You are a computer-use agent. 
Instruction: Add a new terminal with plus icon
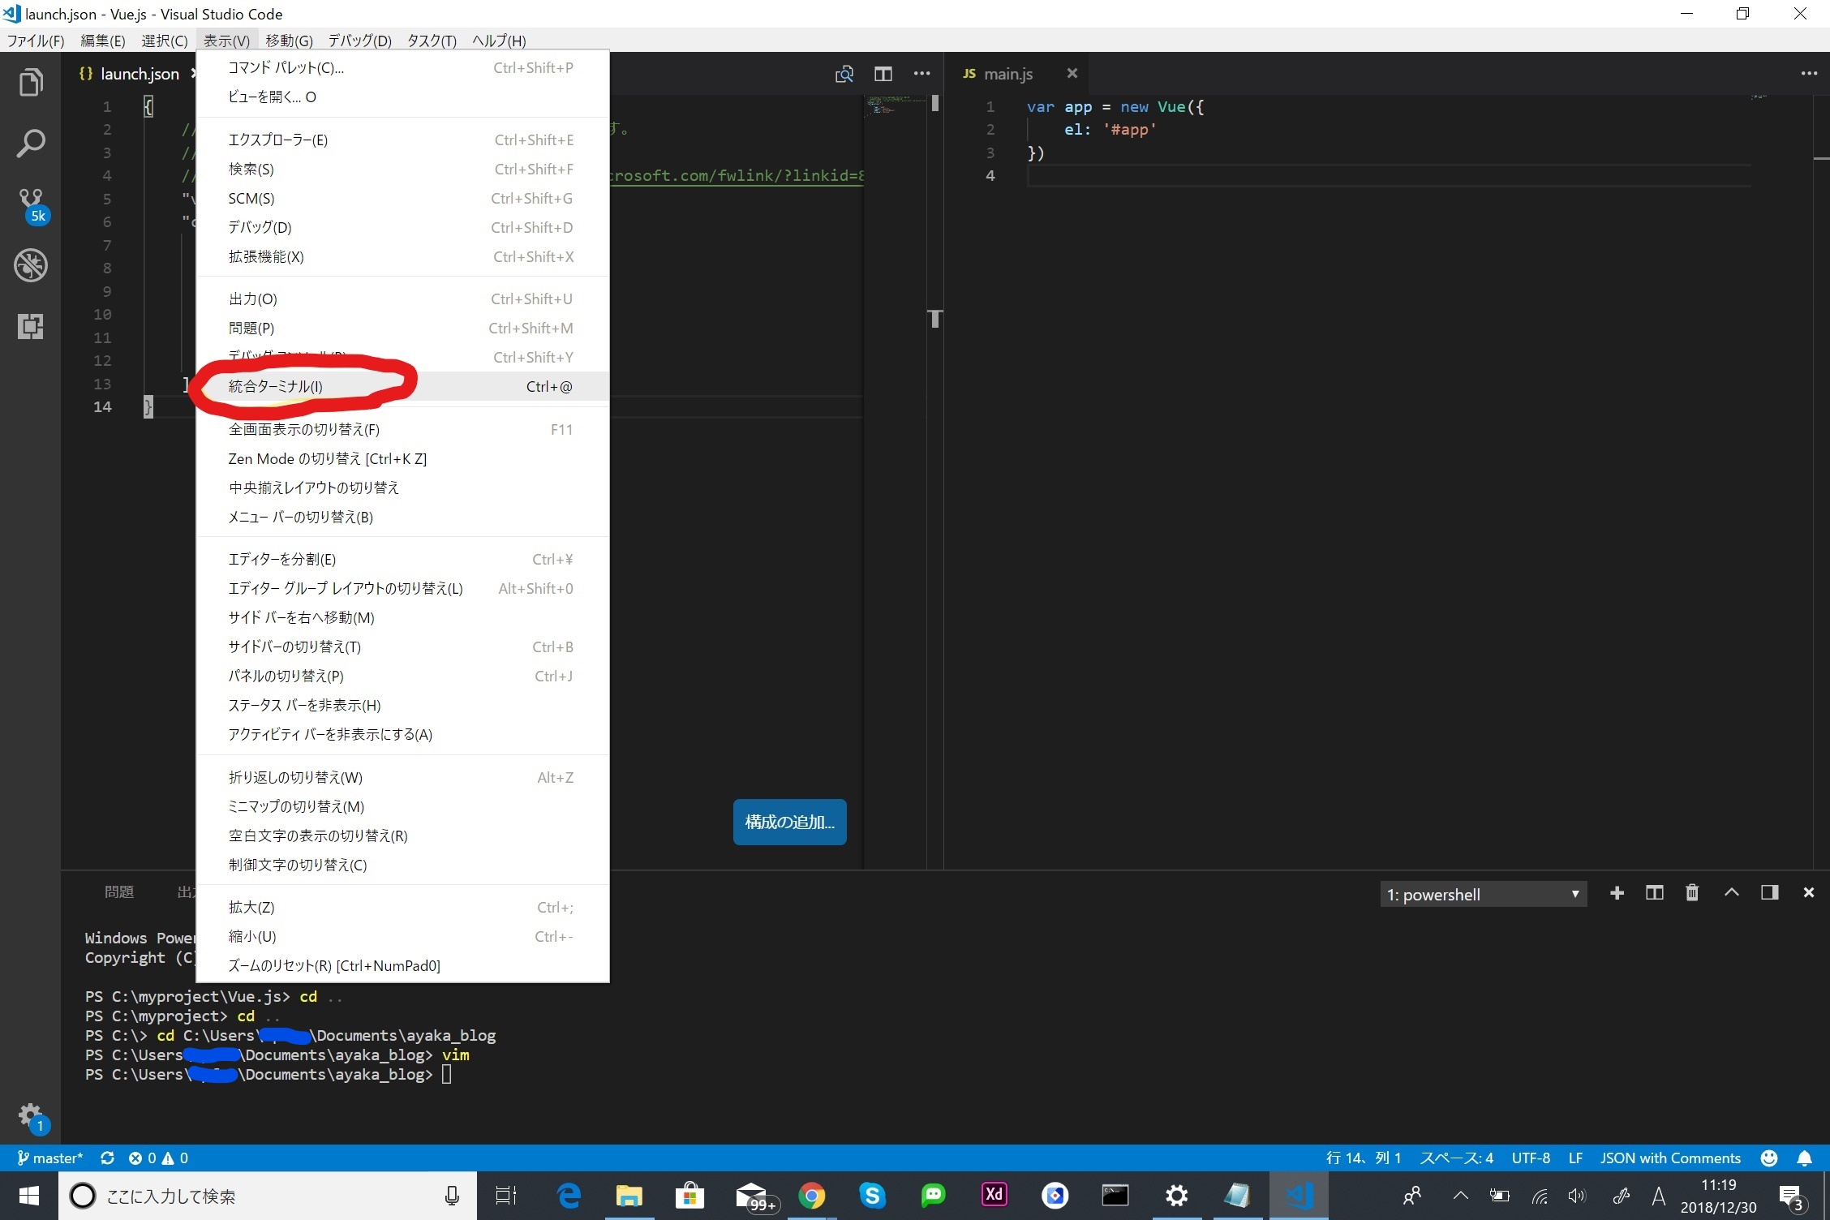[1617, 892]
